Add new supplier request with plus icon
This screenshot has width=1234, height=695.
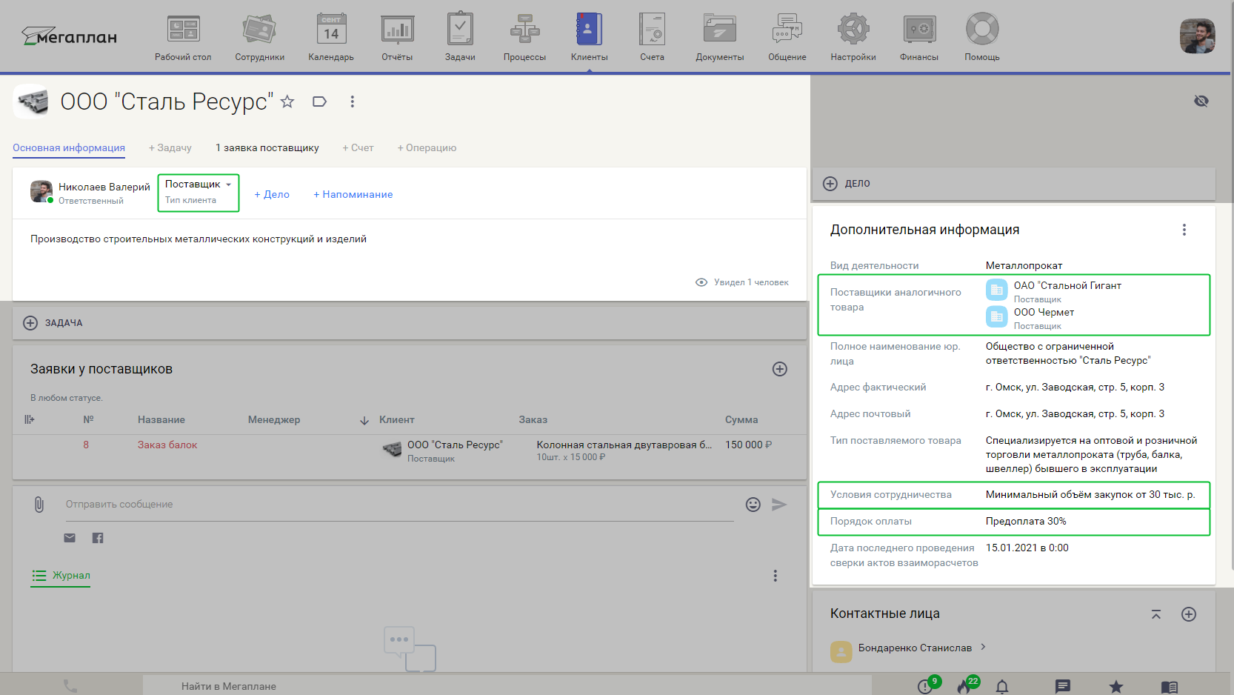[x=780, y=369]
